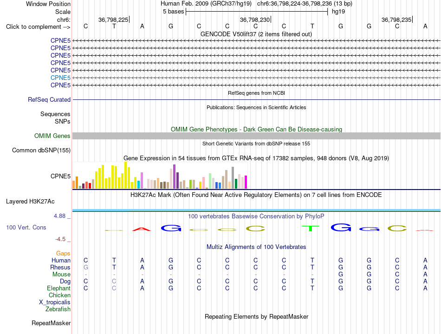441x334 pixels.
Task: Click the Gaps label in Multiz alignment
Action: (x=63, y=254)
